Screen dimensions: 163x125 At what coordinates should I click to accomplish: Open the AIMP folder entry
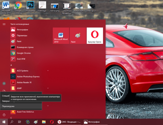30,88
